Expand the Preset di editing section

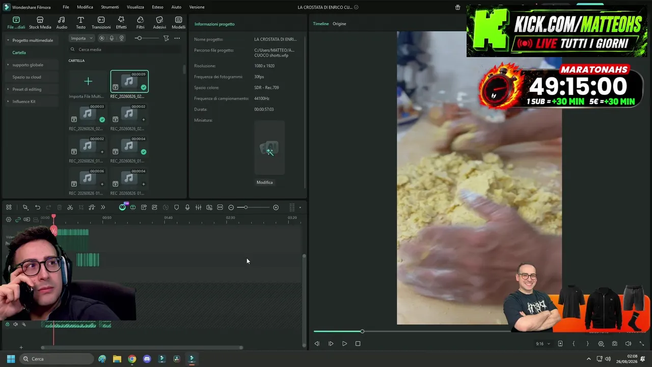click(x=8, y=89)
